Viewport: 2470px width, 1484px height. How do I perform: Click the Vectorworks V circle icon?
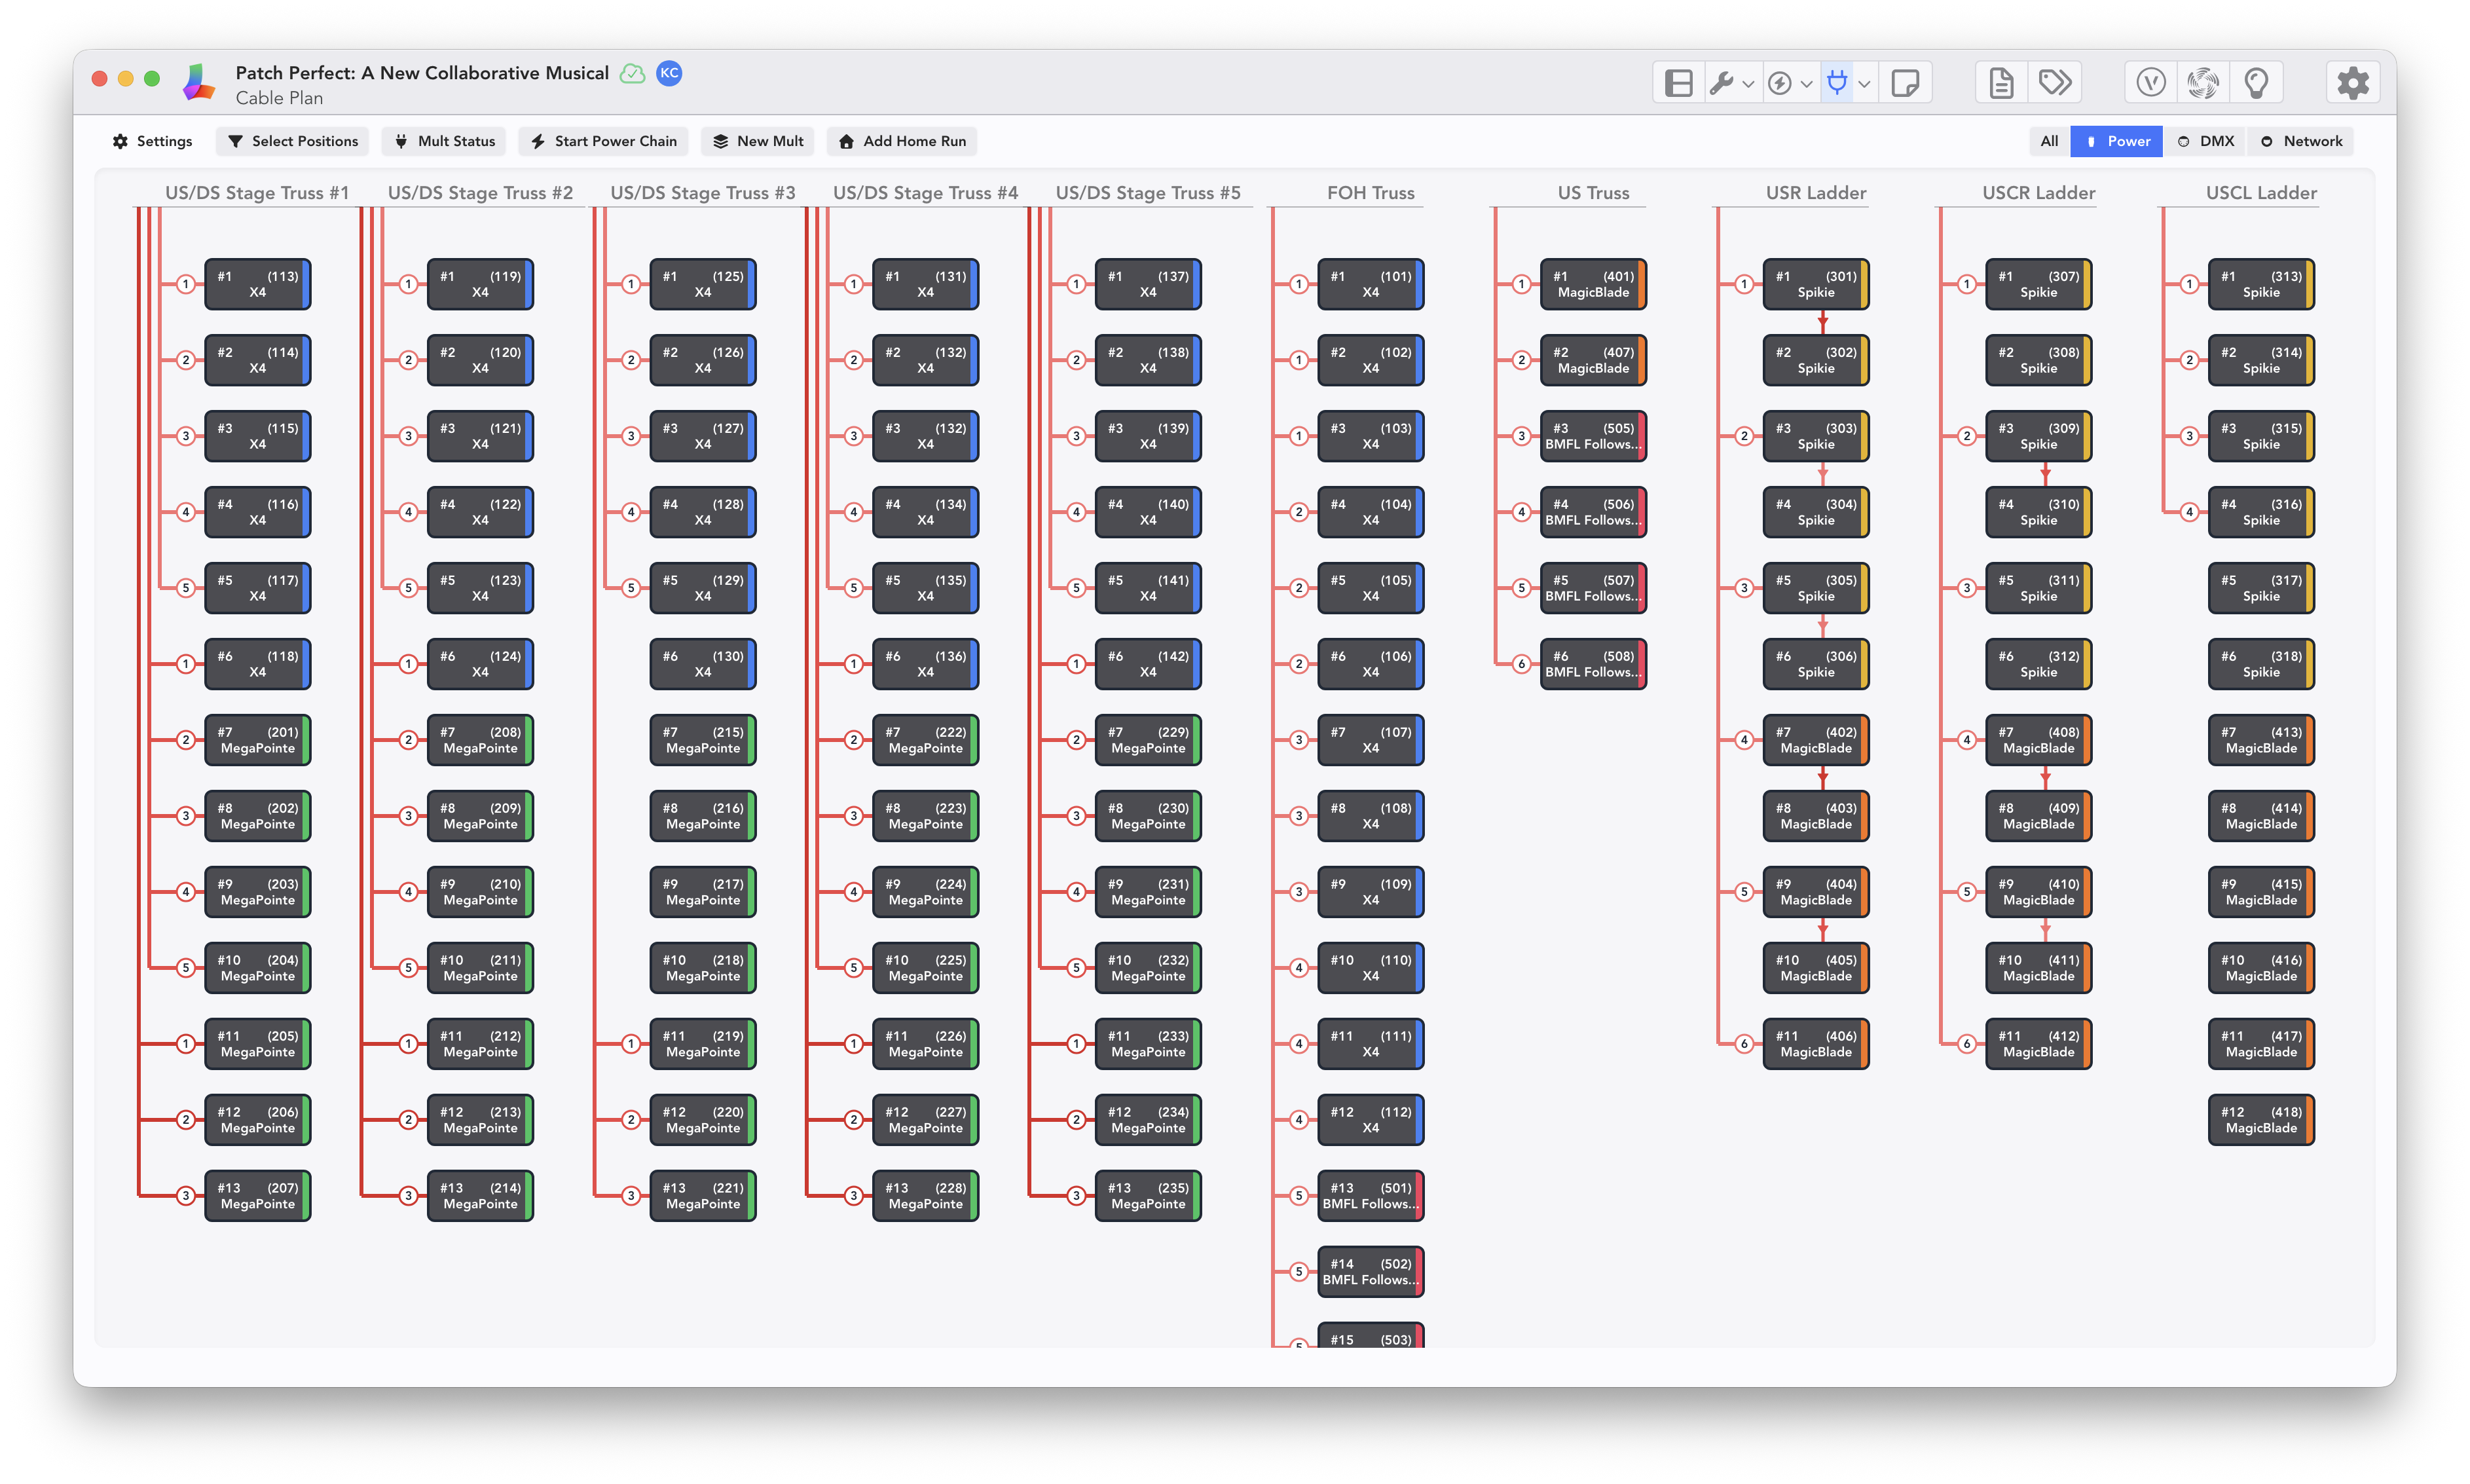point(2150,83)
